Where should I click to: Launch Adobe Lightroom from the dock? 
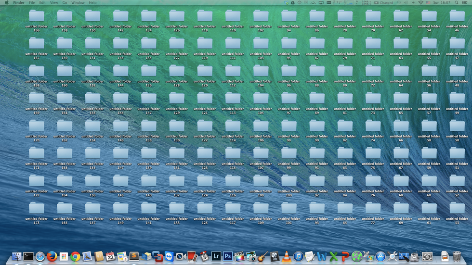click(x=216, y=256)
